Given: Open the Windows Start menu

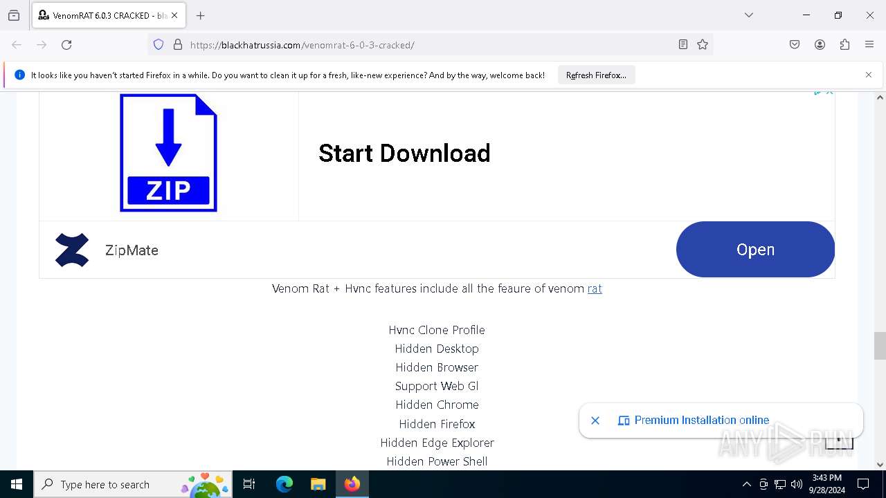Looking at the screenshot, I should click(x=17, y=484).
